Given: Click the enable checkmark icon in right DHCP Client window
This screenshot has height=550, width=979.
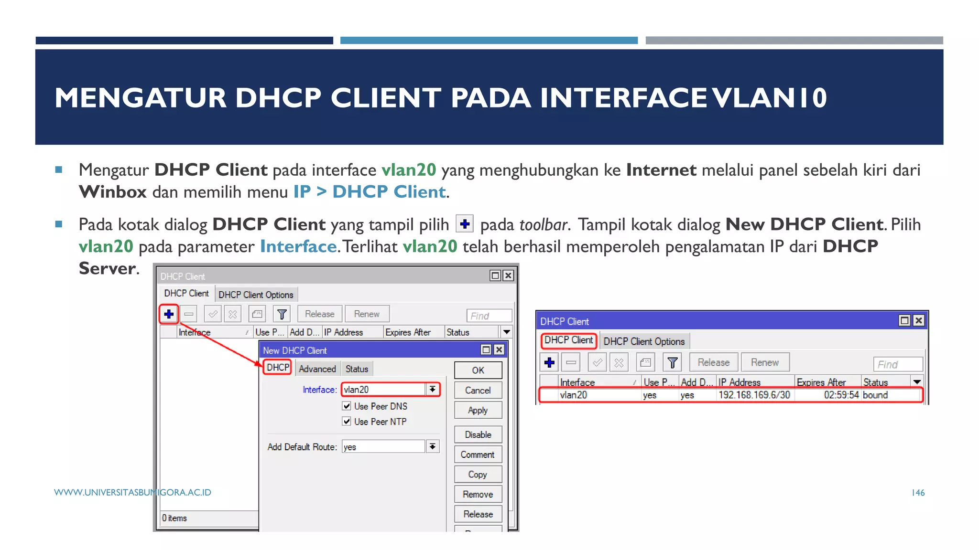Looking at the screenshot, I should pyautogui.click(x=598, y=362).
